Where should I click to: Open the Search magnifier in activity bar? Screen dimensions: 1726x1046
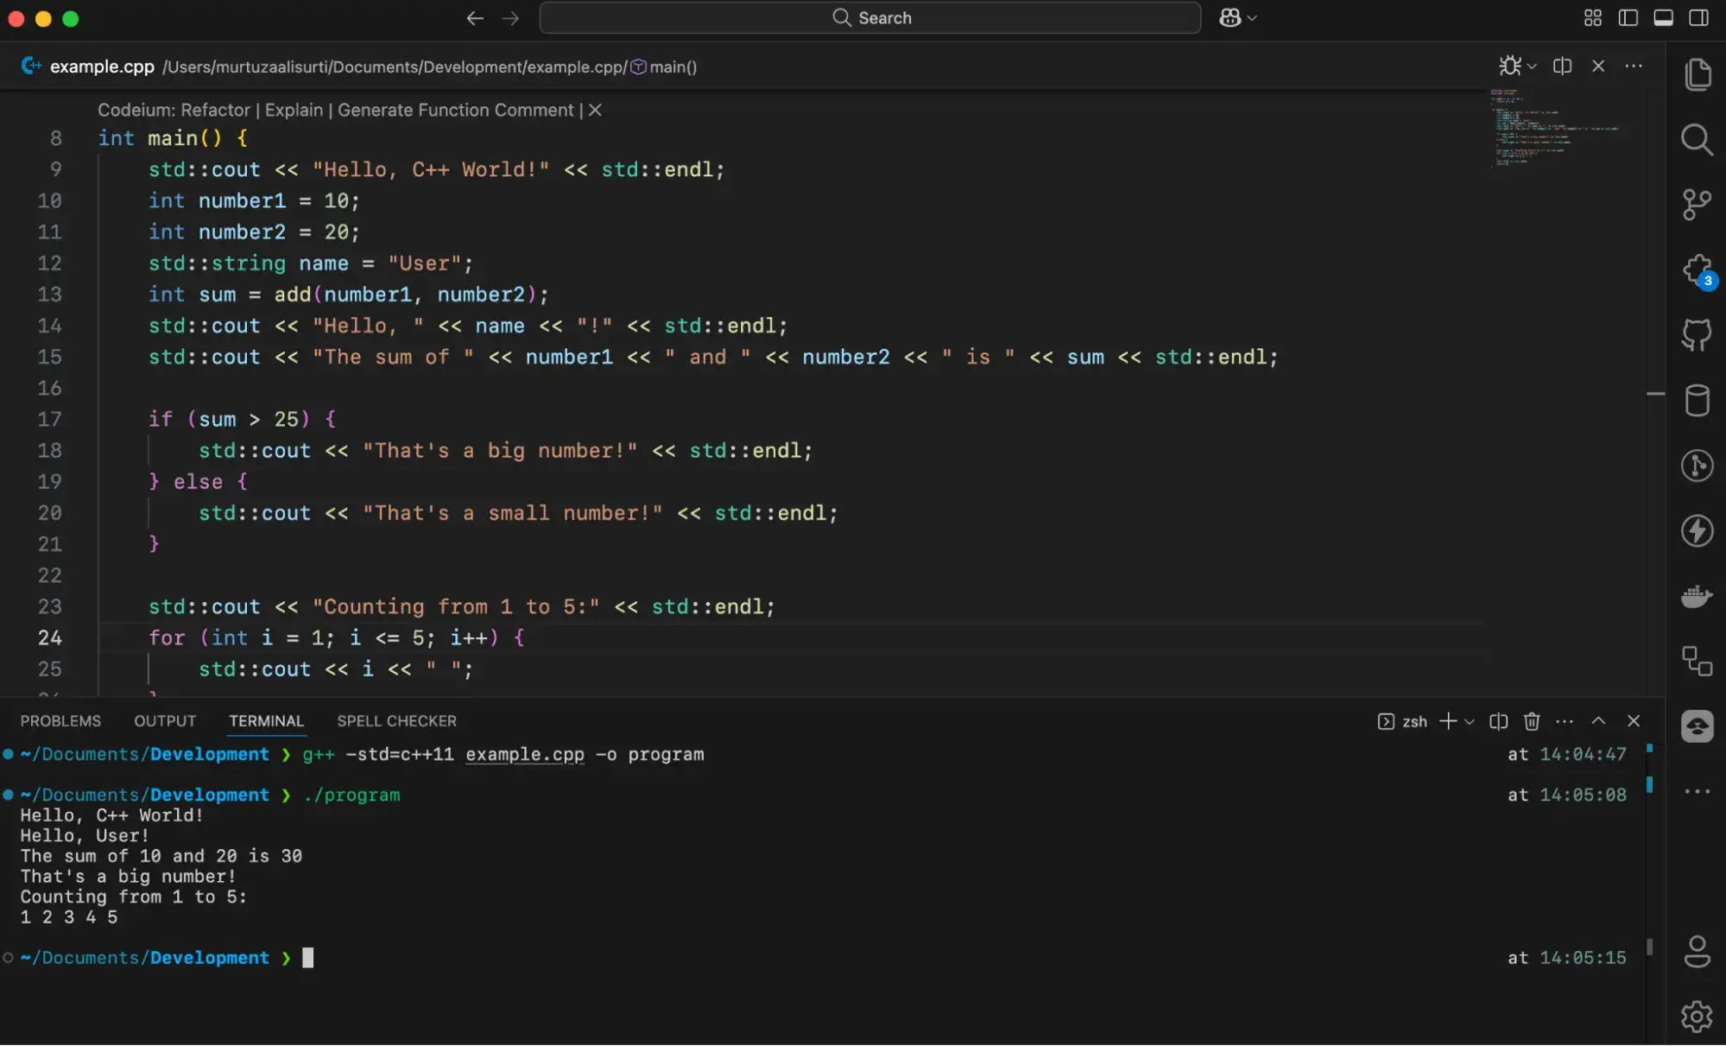[x=1698, y=140]
